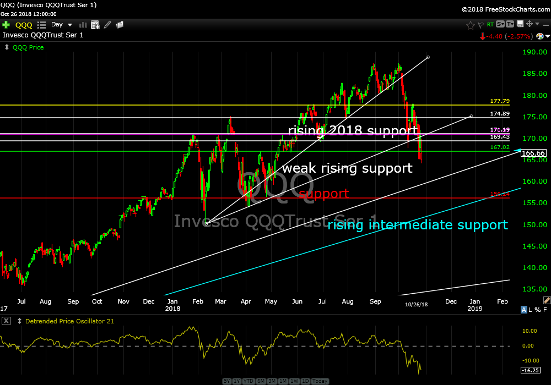This screenshot has width=551, height=385.
Task: Open the watchlist list icon
Action: (x=41, y=25)
